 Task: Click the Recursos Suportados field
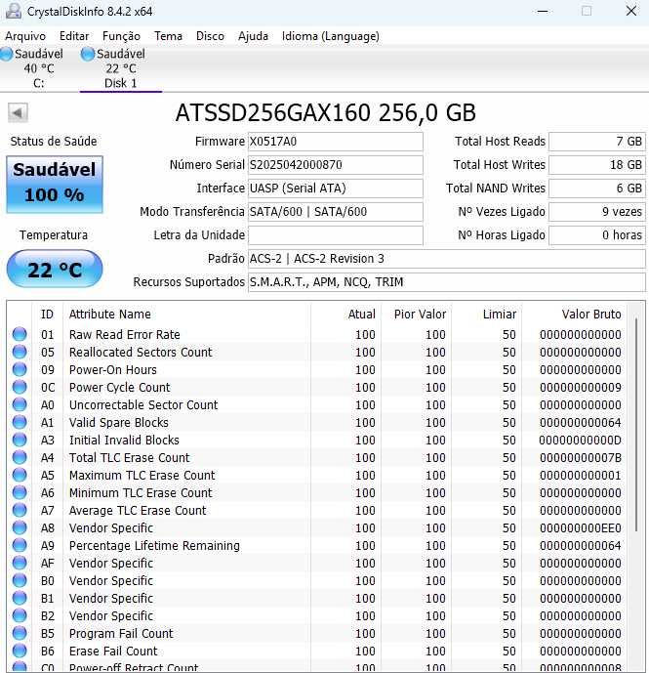(447, 282)
